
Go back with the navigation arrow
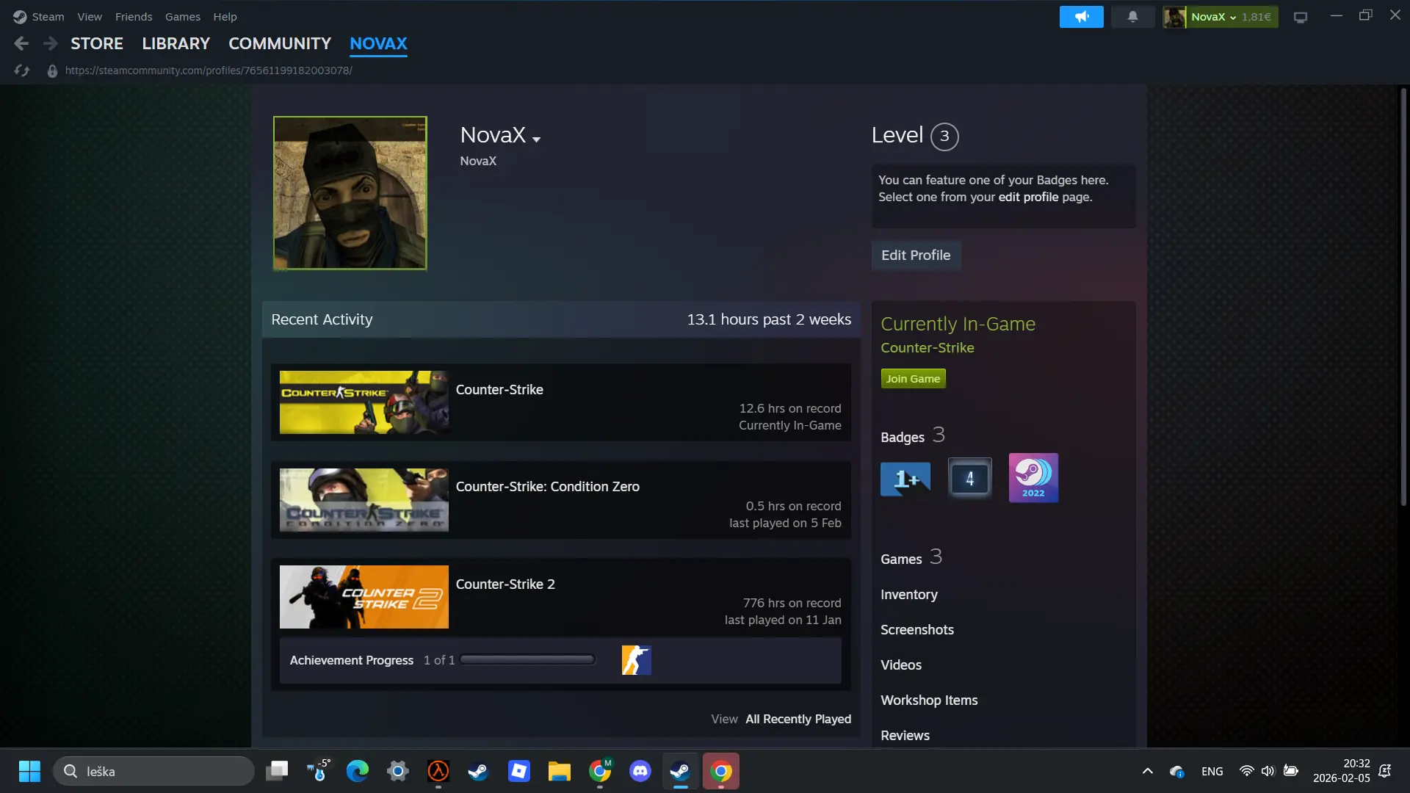click(x=21, y=43)
